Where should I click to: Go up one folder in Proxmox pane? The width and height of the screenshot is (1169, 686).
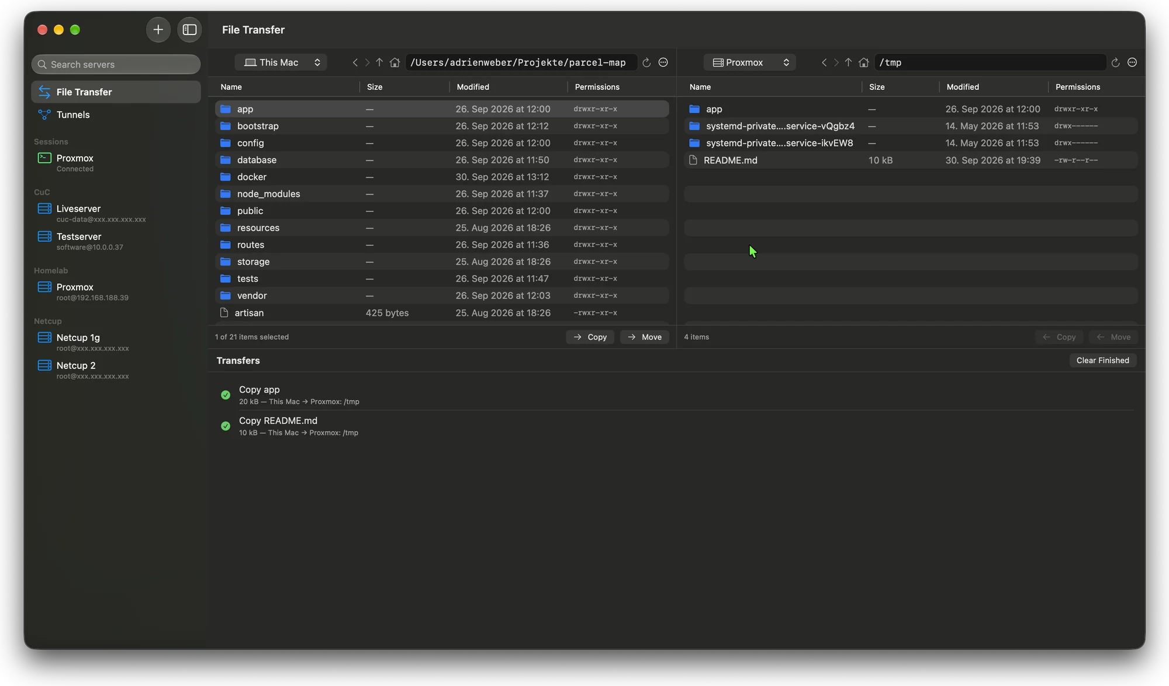tap(848, 62)
